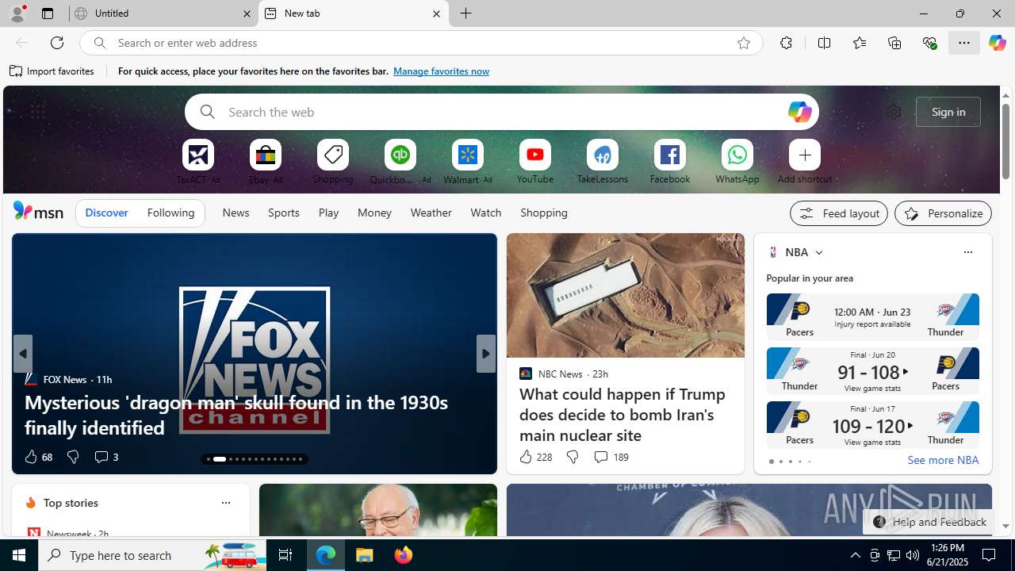Show hidden system tray icons
The image size is (1015, 571).
tap(855, 555)
